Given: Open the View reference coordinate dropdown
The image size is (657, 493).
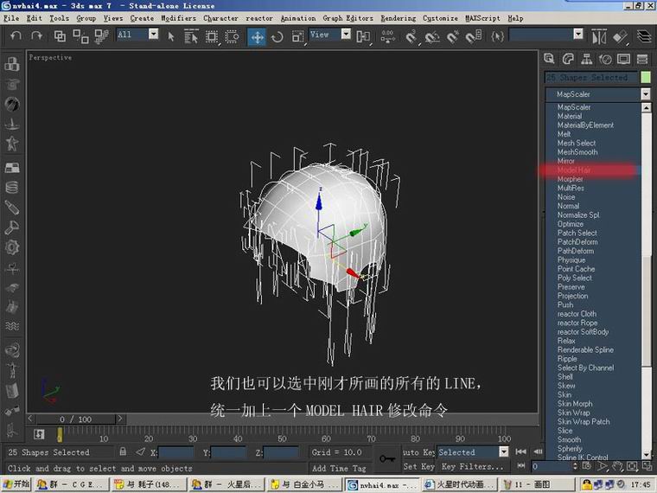Looking at the screenshot, I should tap(346, 34).
